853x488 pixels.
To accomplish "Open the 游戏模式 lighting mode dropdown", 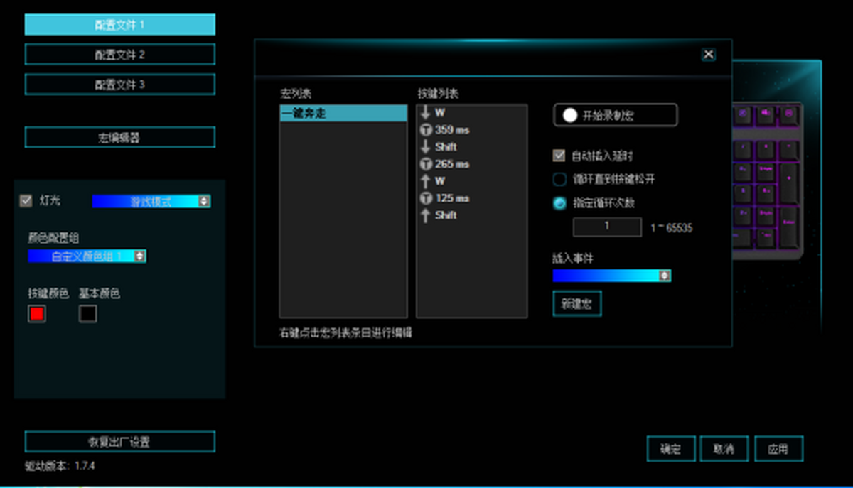I will [151, 202].
